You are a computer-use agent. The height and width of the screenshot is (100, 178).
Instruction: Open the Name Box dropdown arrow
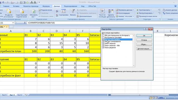coord(13,23)
